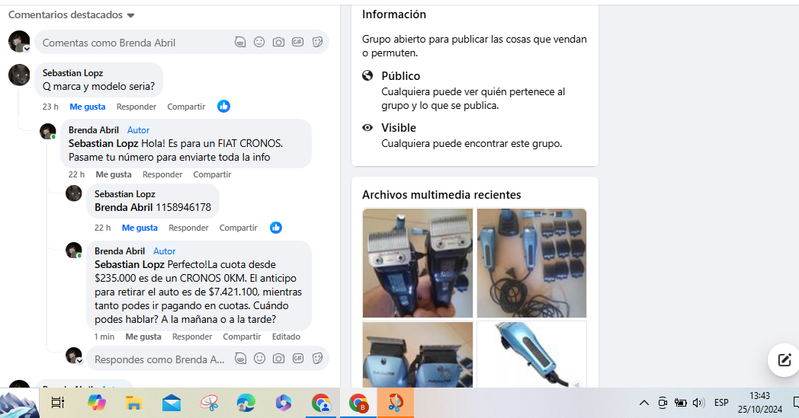The image size is (799, 418).
Task: Open Sebastian Lopz profile picture on first comment
Action: 19,75
